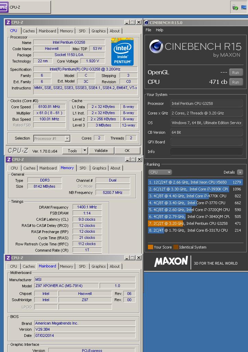This screenshot has width=248, height=352.
Task: Select ranking entry Intel Core i5-3317U
Action: [x=195, y=230]
